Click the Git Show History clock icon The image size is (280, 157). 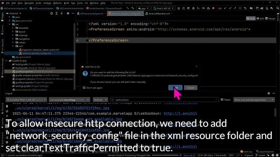coord(240,8)
